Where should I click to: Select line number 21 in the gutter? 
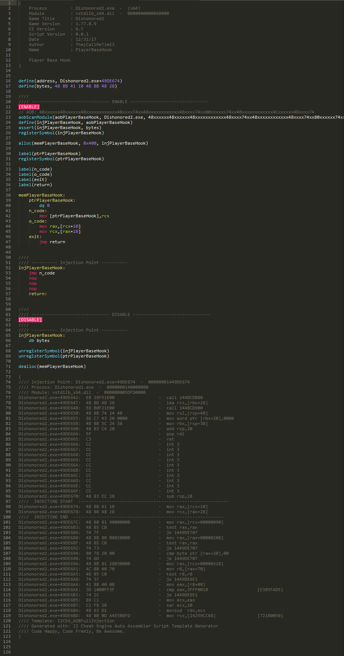coord(8,107)
